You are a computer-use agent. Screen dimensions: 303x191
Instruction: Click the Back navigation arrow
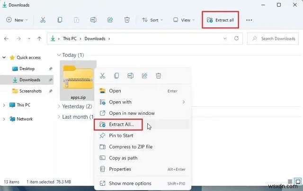[6, 39]
